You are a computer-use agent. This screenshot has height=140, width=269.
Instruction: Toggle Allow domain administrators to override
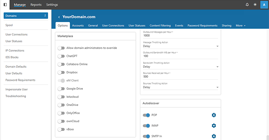[61, 48]
